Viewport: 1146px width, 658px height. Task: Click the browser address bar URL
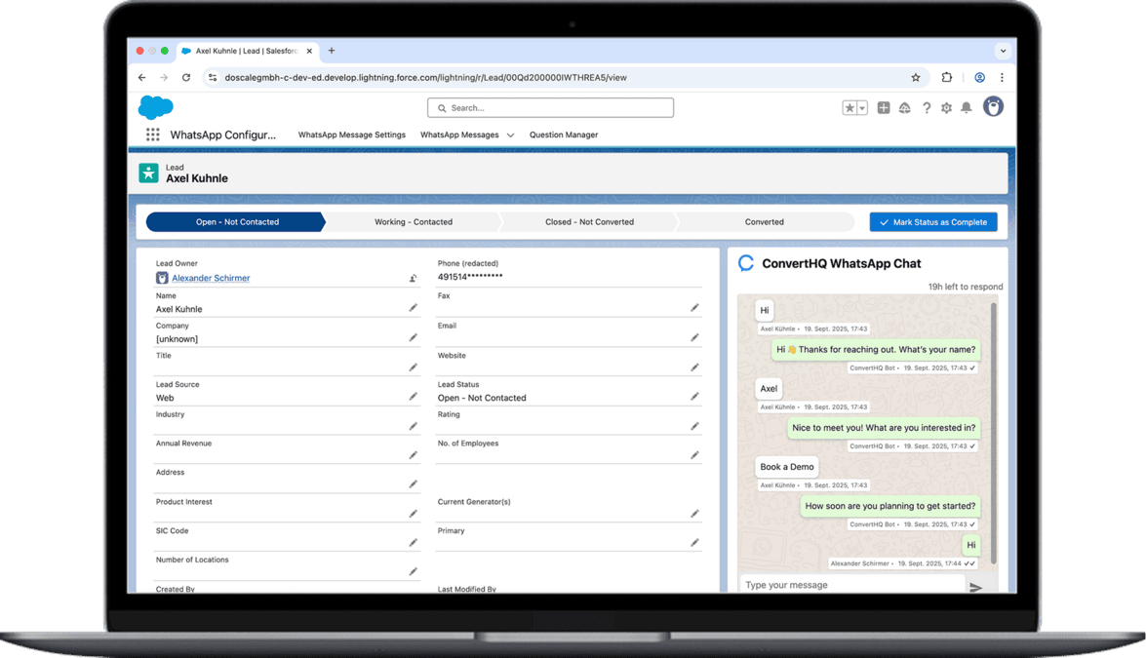425,77
